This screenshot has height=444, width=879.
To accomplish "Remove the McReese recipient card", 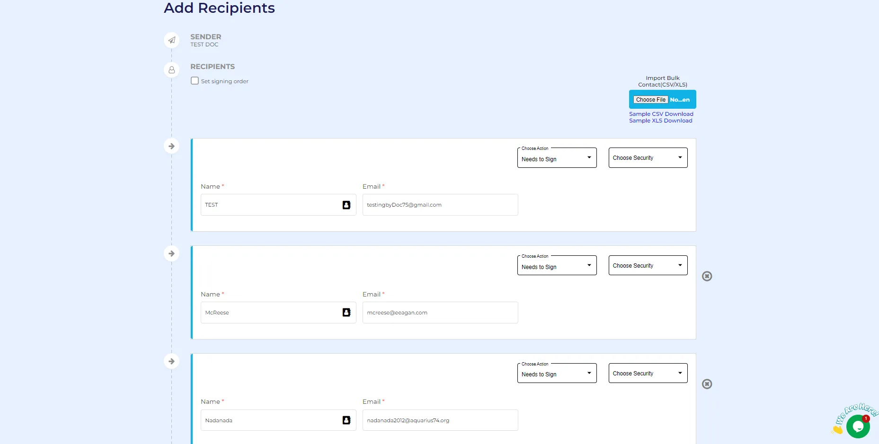I will 707,276.
